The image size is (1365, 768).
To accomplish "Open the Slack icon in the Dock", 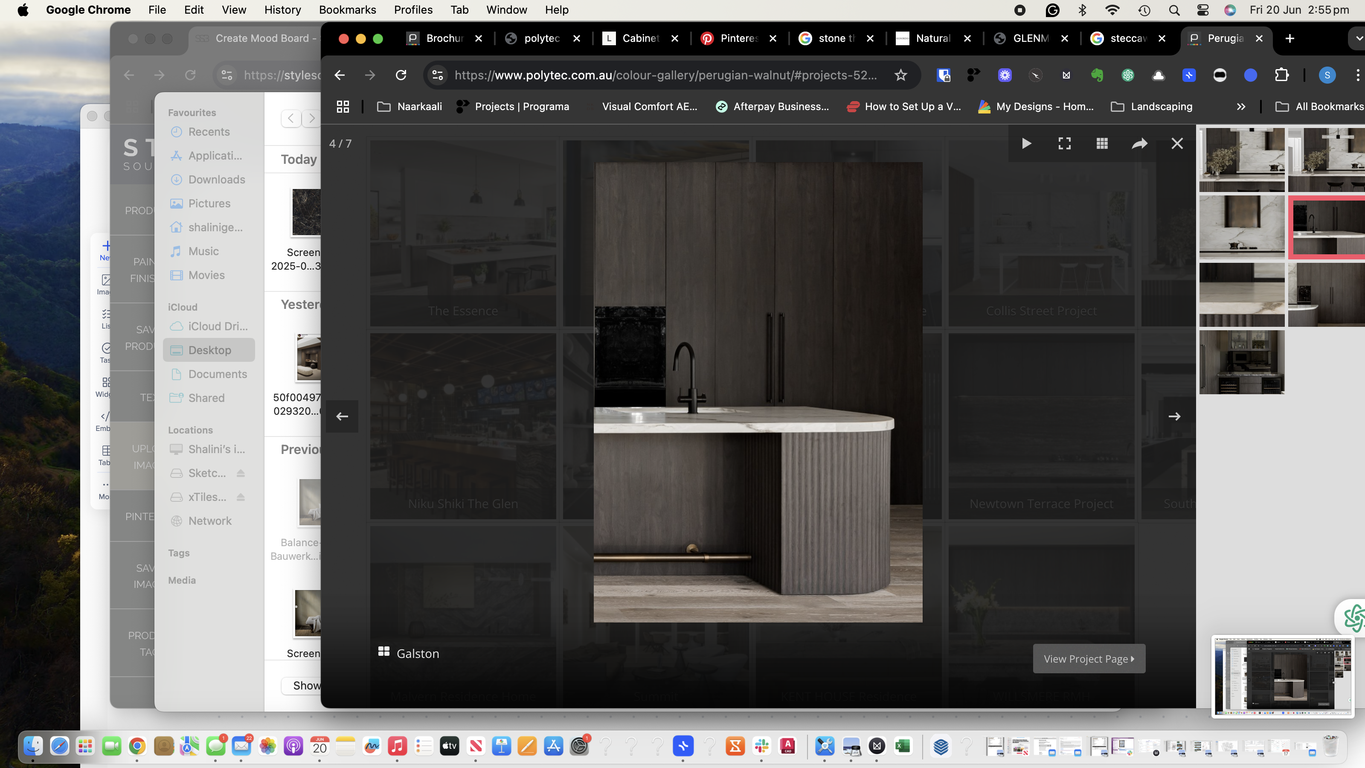I will pyautogui.click(x=761, y=746).
